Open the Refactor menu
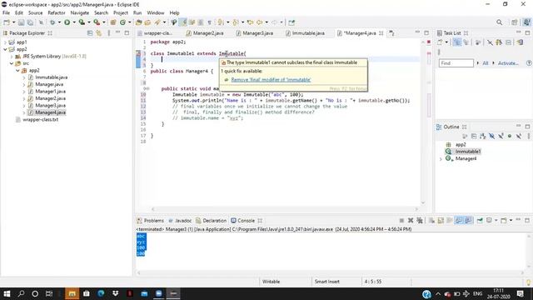This screenshot has height=300, width=533. tap(57, 13)
